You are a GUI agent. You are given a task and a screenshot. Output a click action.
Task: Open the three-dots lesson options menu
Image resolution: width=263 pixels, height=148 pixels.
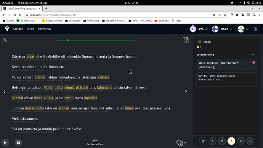177,40
